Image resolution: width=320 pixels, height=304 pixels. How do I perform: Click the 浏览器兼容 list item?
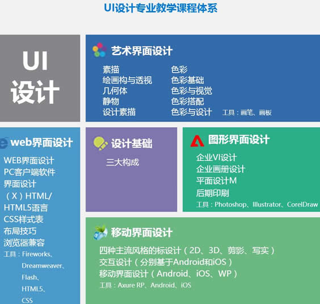click(x=24, y=243)
